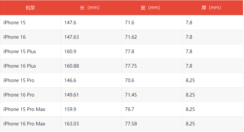Viewport: 244px width, 132px height.
Task: Select the iPhone 16 Pro model cell
Action: click(19, 95)
